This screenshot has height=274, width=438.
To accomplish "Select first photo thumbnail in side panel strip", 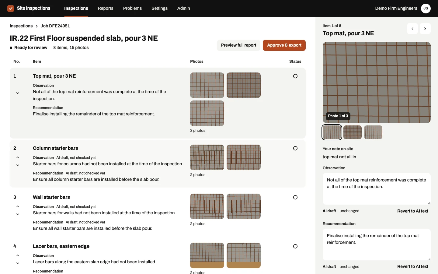I will click(x=332, y=132).
